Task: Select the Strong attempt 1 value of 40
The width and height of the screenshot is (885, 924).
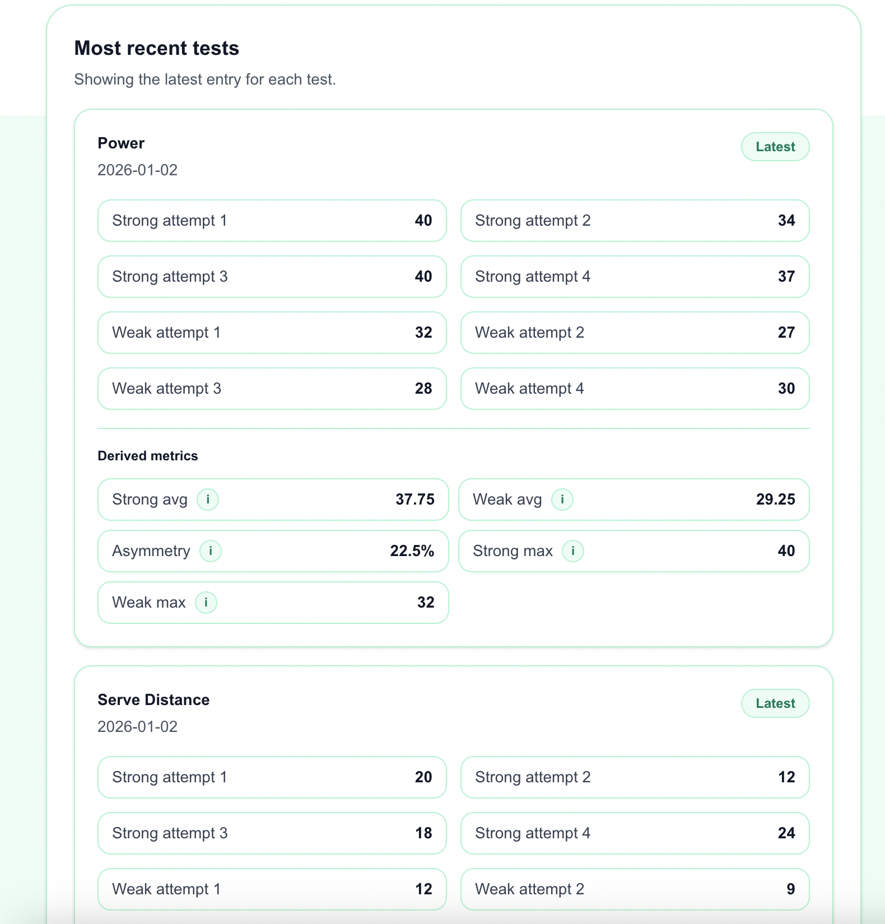Action: coord(424,221)
